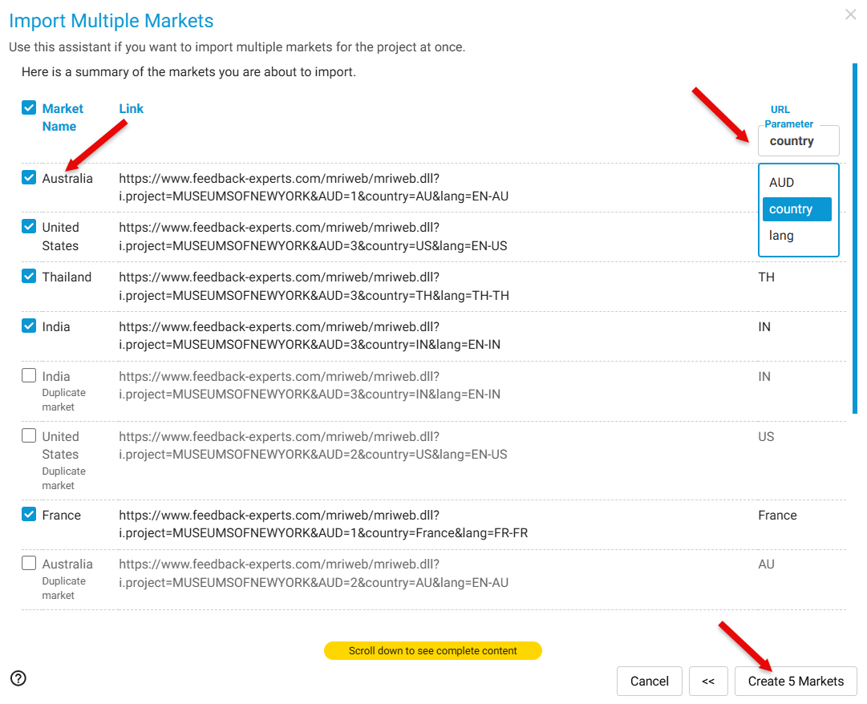Click the Link column header
867x704 pixels.
tap(131, 108)
